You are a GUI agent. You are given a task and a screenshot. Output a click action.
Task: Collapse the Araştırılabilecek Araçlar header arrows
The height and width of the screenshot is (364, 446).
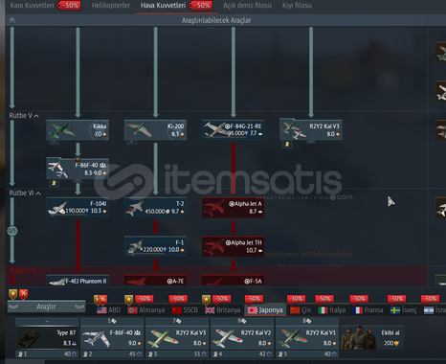12,20
